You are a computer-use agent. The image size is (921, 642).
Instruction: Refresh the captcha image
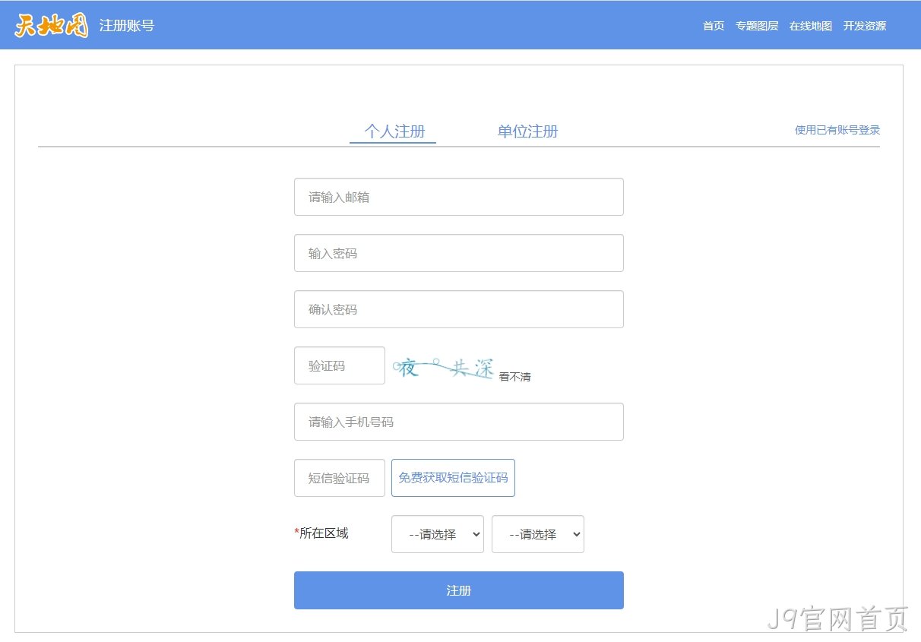pyautogui.click(x=444, y=368)
